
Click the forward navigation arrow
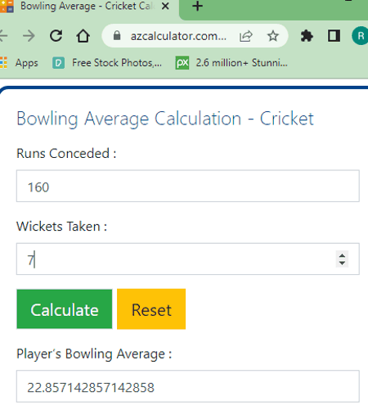[29, 36]
